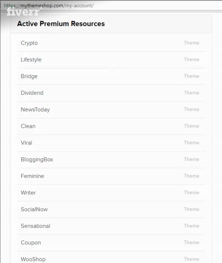Image resolution: width=222 pixels, height=263 pixels.
Task: Click the fiverr logo watermark
Action: coord(24,11)
